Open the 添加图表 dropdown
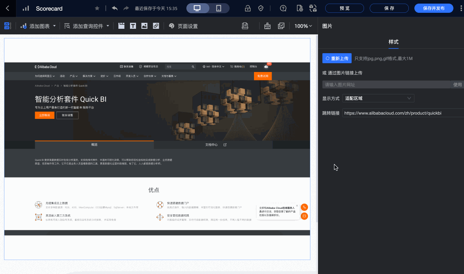The image size is (464, 274). pyautogui.click(x=38, y=26)
